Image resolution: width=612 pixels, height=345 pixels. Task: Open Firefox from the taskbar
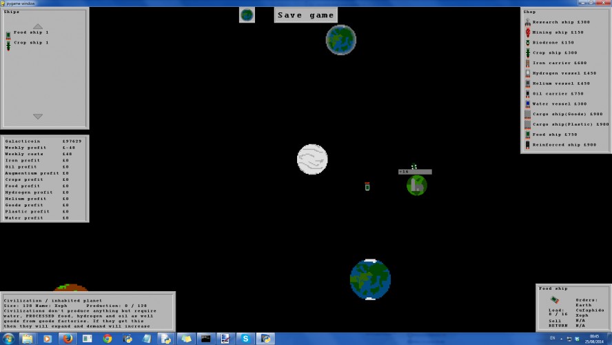click(x=68, y=338)
